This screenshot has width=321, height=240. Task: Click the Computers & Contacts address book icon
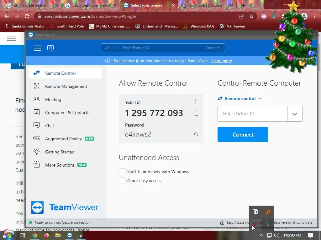click(x=37, y=112)
